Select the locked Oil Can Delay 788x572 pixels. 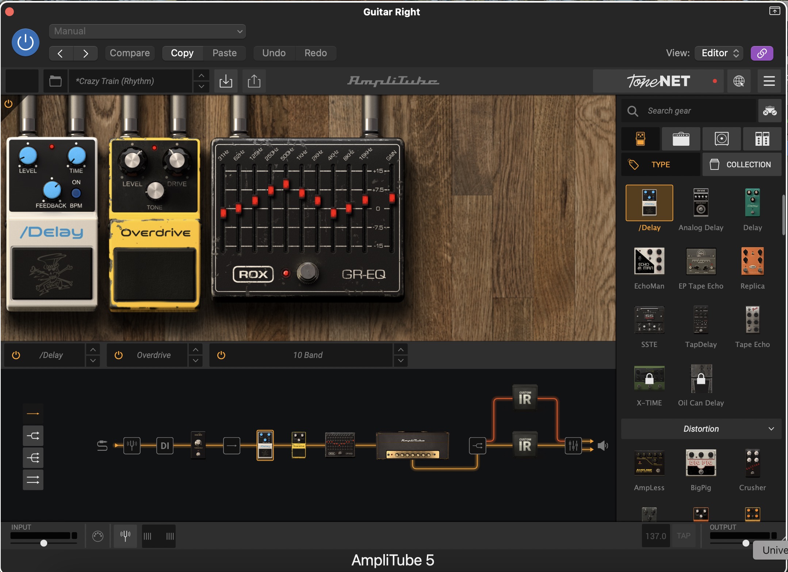click(701, 378)
